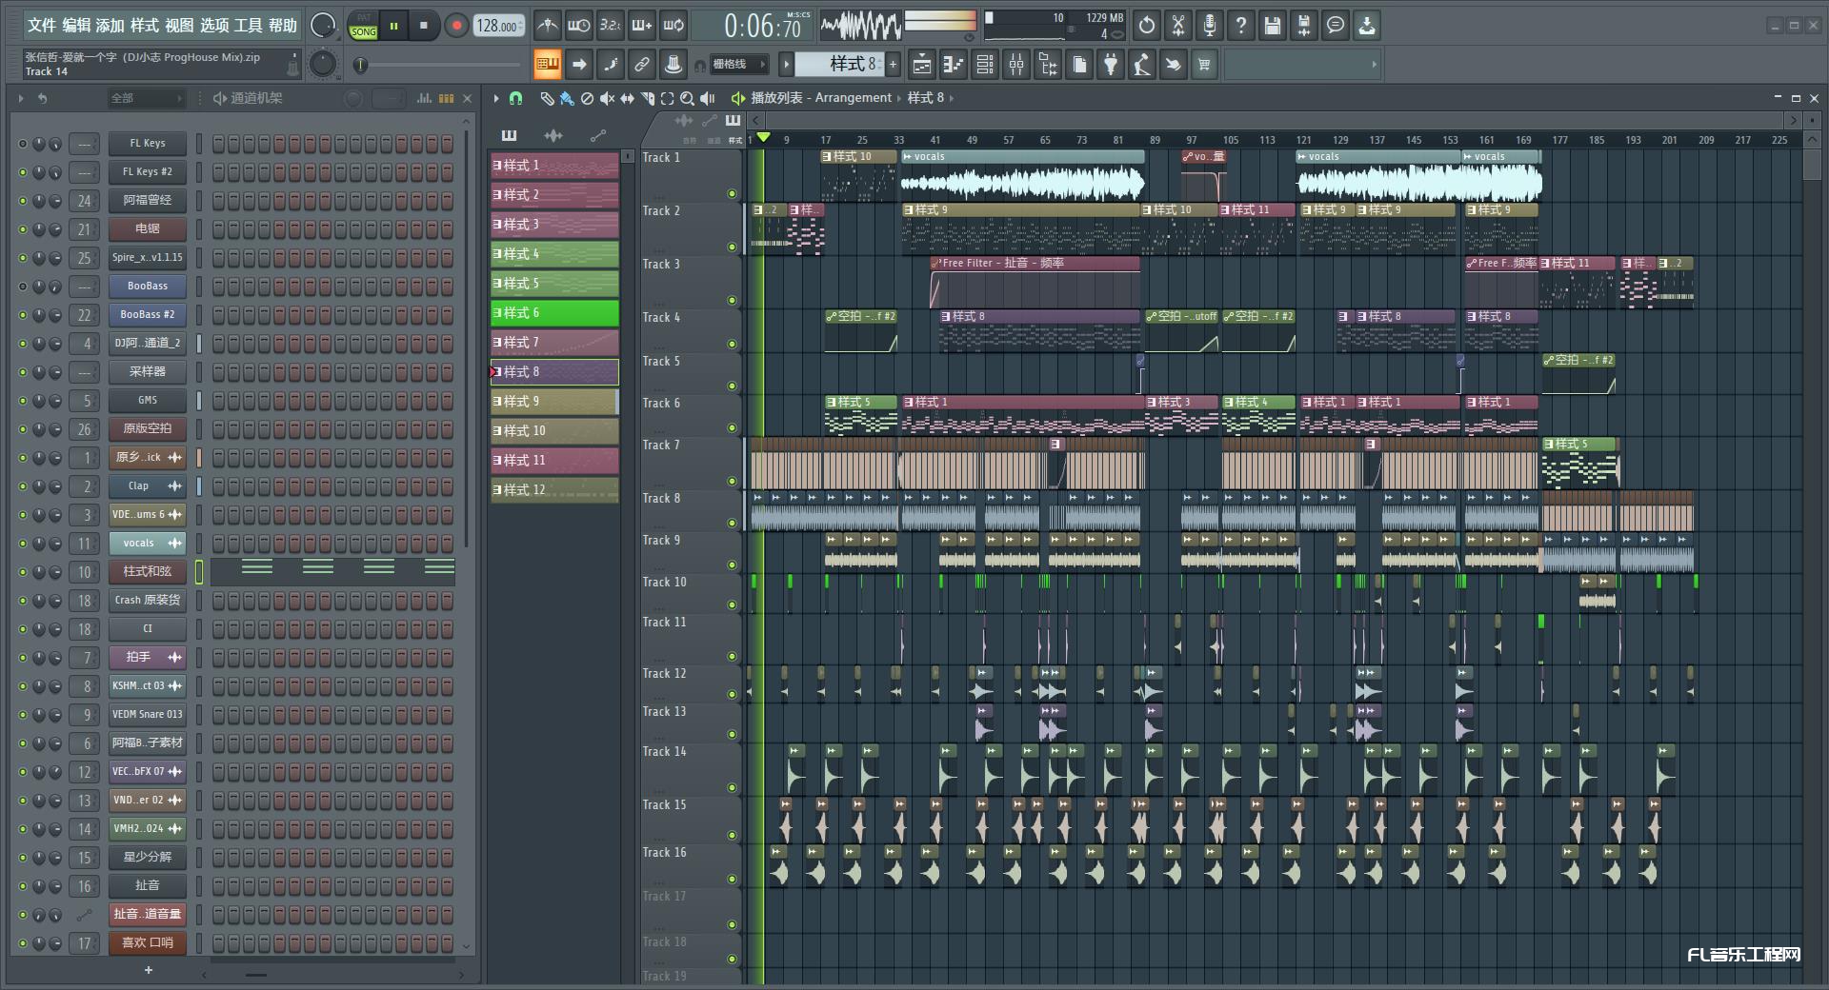Viewport: 1829px width, 990px height.
Task: Open the shopping cart content library
Action: pos(1205,65)
